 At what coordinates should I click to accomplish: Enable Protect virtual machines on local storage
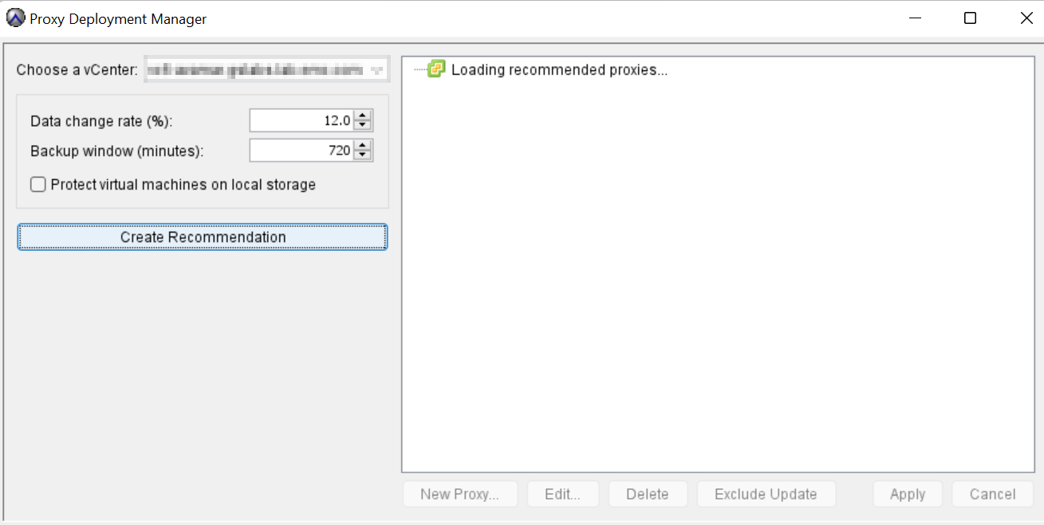[x=38, y=185]
